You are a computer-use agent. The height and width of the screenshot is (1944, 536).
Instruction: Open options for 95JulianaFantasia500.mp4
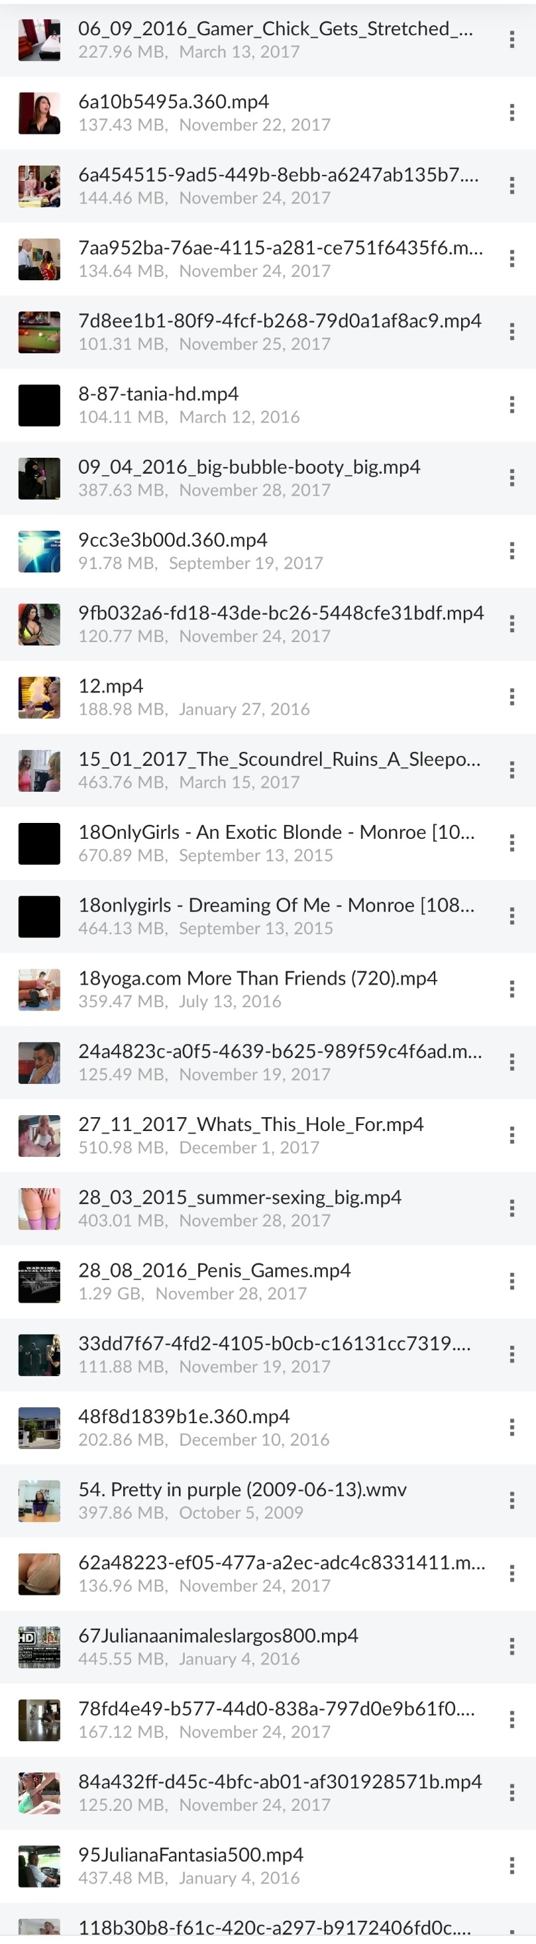[x=512, y=1866]
